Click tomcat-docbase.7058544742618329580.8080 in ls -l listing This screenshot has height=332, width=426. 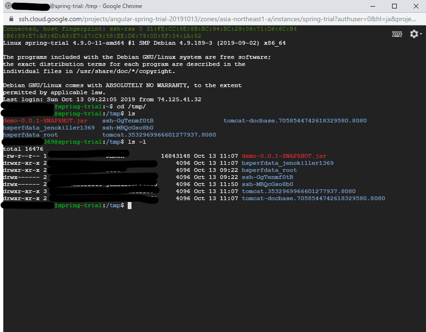pos(313,198)
